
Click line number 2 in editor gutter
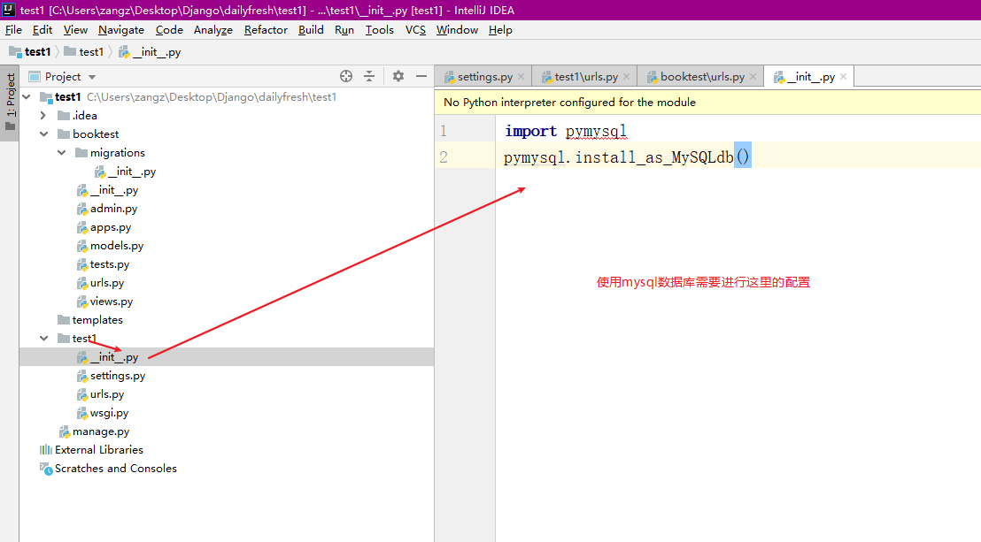coord(444,156)
